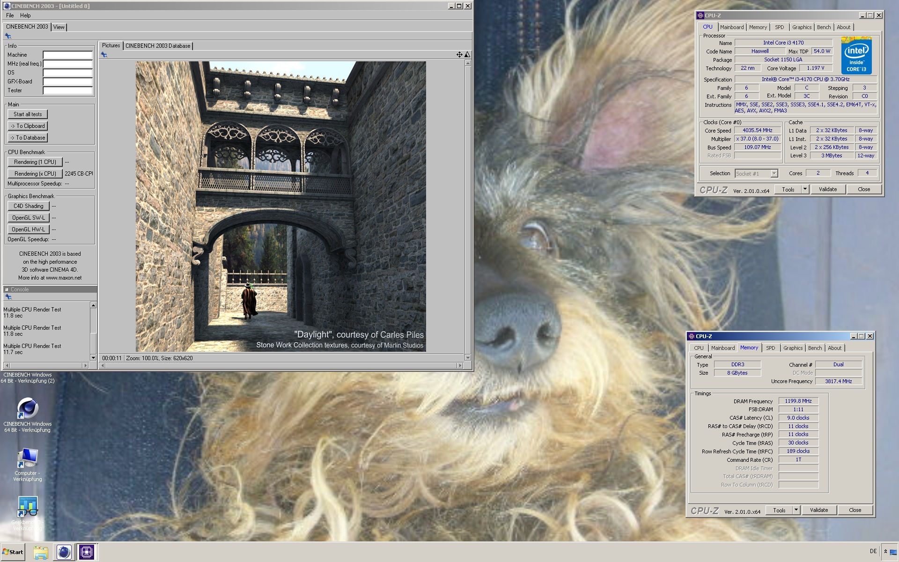Click the MHz (real freq.) input field
The image size is (899, 562).
coord(68,64)
